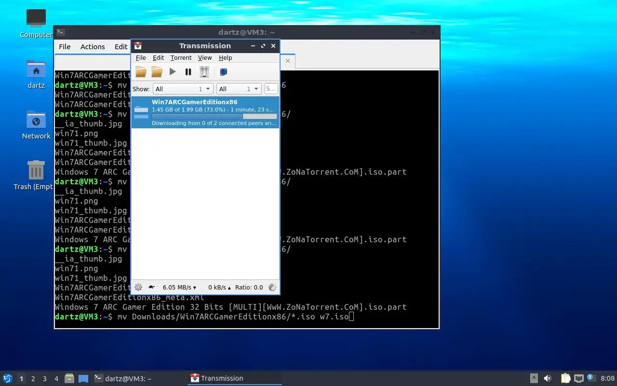617x386 pixels.
Task: Click the Ratio: 0.0 status label
Action: point(249,287)
